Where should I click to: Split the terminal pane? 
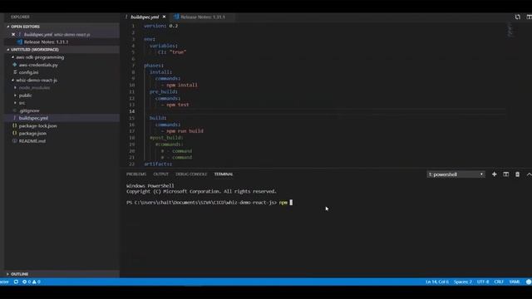tap(506, 174)
